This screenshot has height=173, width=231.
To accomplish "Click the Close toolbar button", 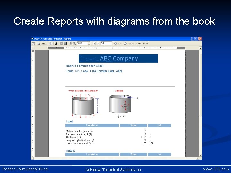I will (145, 44).
